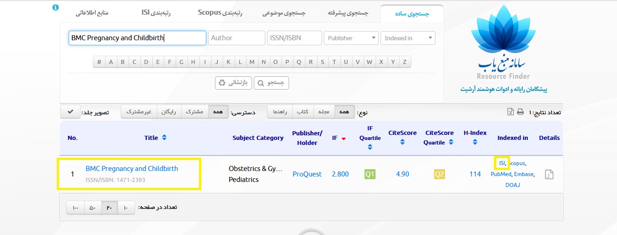Screen dimensions: 617x235
Task: Set results per page to ۱۰۰
Action: pyautogui.click(x=75, y=208)
